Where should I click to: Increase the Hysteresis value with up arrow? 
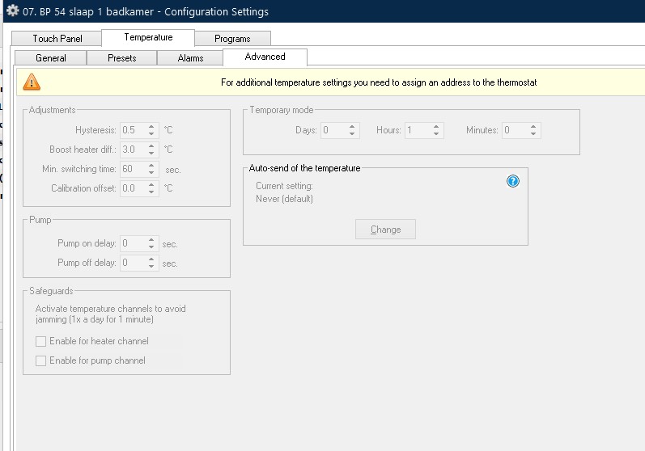tap(151, 126)
